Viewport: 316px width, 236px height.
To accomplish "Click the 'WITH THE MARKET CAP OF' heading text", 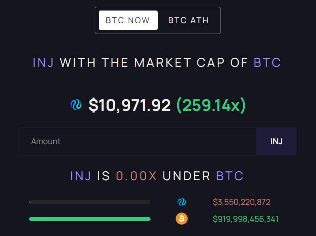I will click(x=154, y=62).
